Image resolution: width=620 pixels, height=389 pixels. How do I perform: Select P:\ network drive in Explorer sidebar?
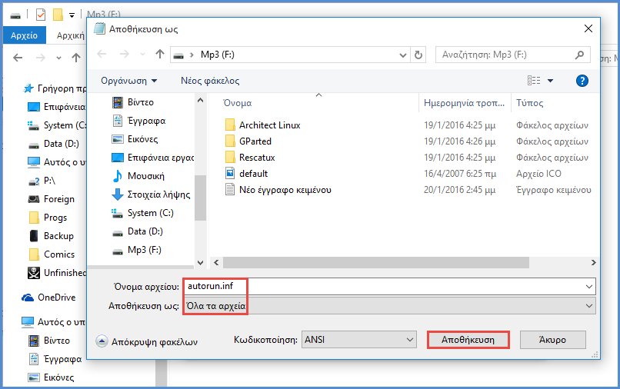point(42,181)
